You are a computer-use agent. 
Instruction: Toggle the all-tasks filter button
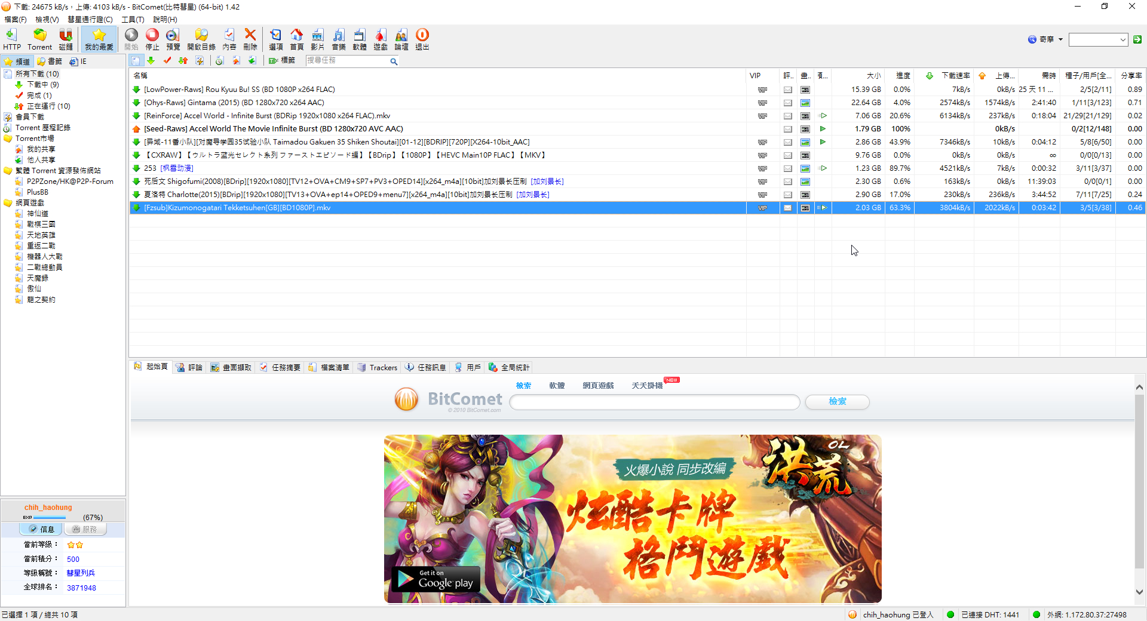[136, 61]
